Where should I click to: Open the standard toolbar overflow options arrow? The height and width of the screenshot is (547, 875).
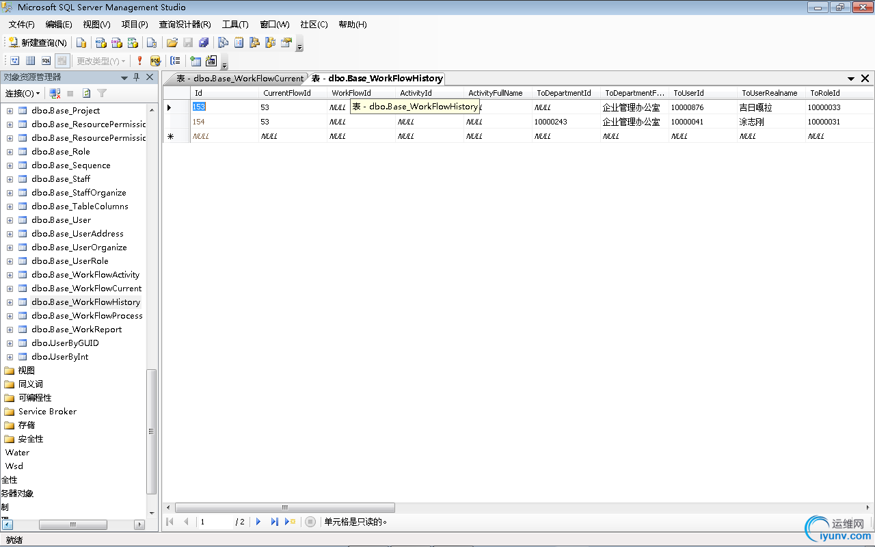[299, 45]
